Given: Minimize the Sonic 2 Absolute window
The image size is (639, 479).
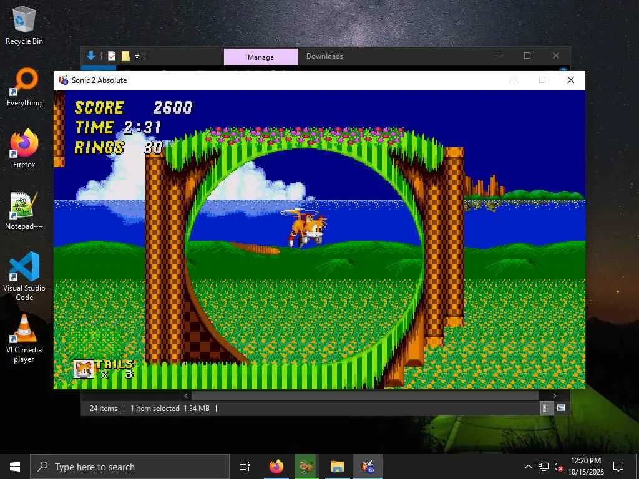Looking at the screenshot, I should click(x=514, y=80).
